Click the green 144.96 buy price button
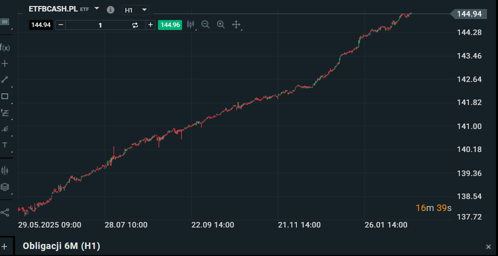The height and width of the screenshot is (256, 498). tap(170, 25)
